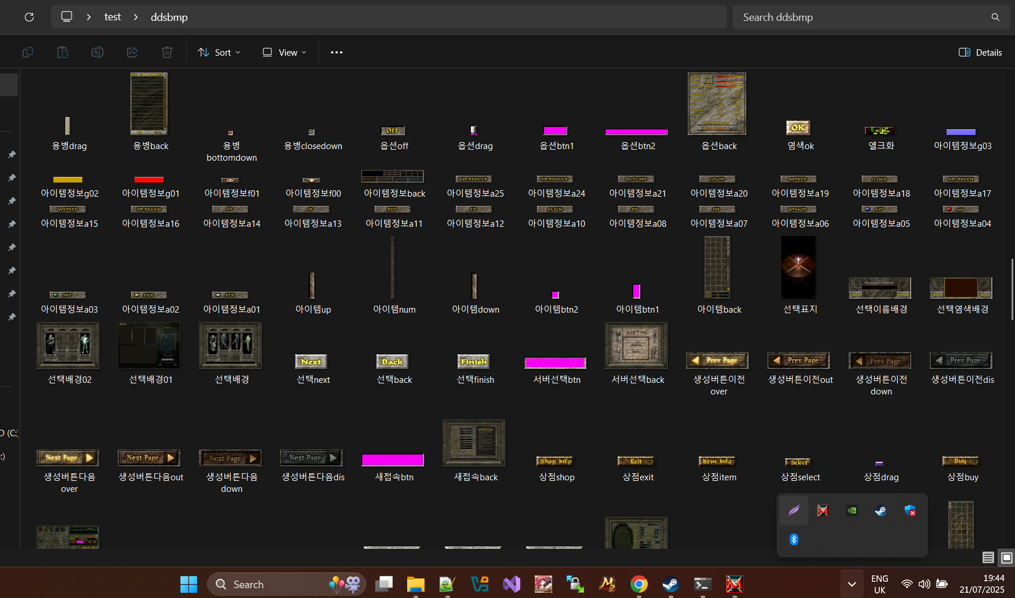
Task: Switch to large thumbnails view at bottom right
Action: [x=1007, y=557]
